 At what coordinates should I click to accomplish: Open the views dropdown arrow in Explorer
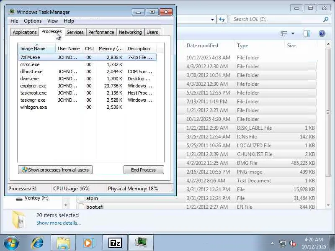293,33
